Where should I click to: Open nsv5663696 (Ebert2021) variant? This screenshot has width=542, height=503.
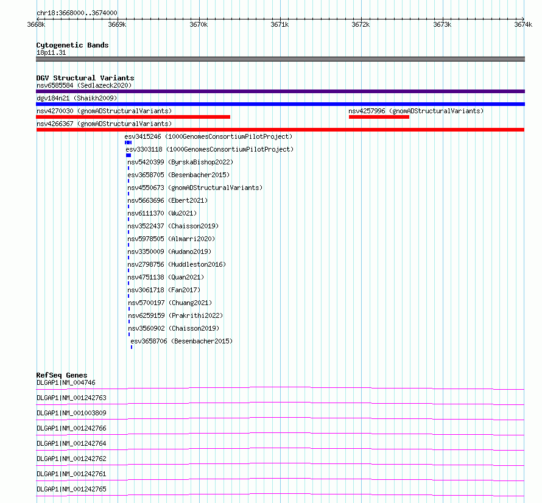pos(167,200)
